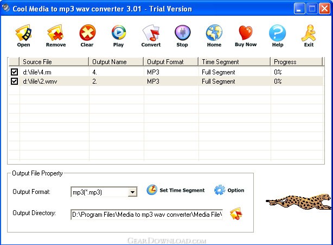The width and height of the screenshot is (333, 245).
Task: Click MP3 format cell in 2.wmv row
Action: pos(153,81)
